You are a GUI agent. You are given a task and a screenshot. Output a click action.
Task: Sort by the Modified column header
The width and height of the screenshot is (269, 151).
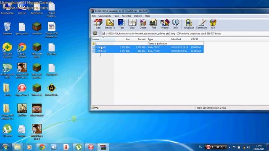click(180, 39)
